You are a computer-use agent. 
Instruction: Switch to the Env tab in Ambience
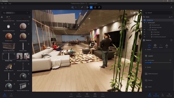[149, 46]
